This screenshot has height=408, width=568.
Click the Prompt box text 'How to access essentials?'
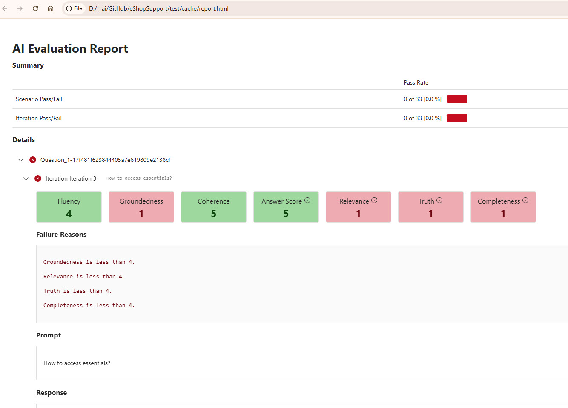(77, 363)
